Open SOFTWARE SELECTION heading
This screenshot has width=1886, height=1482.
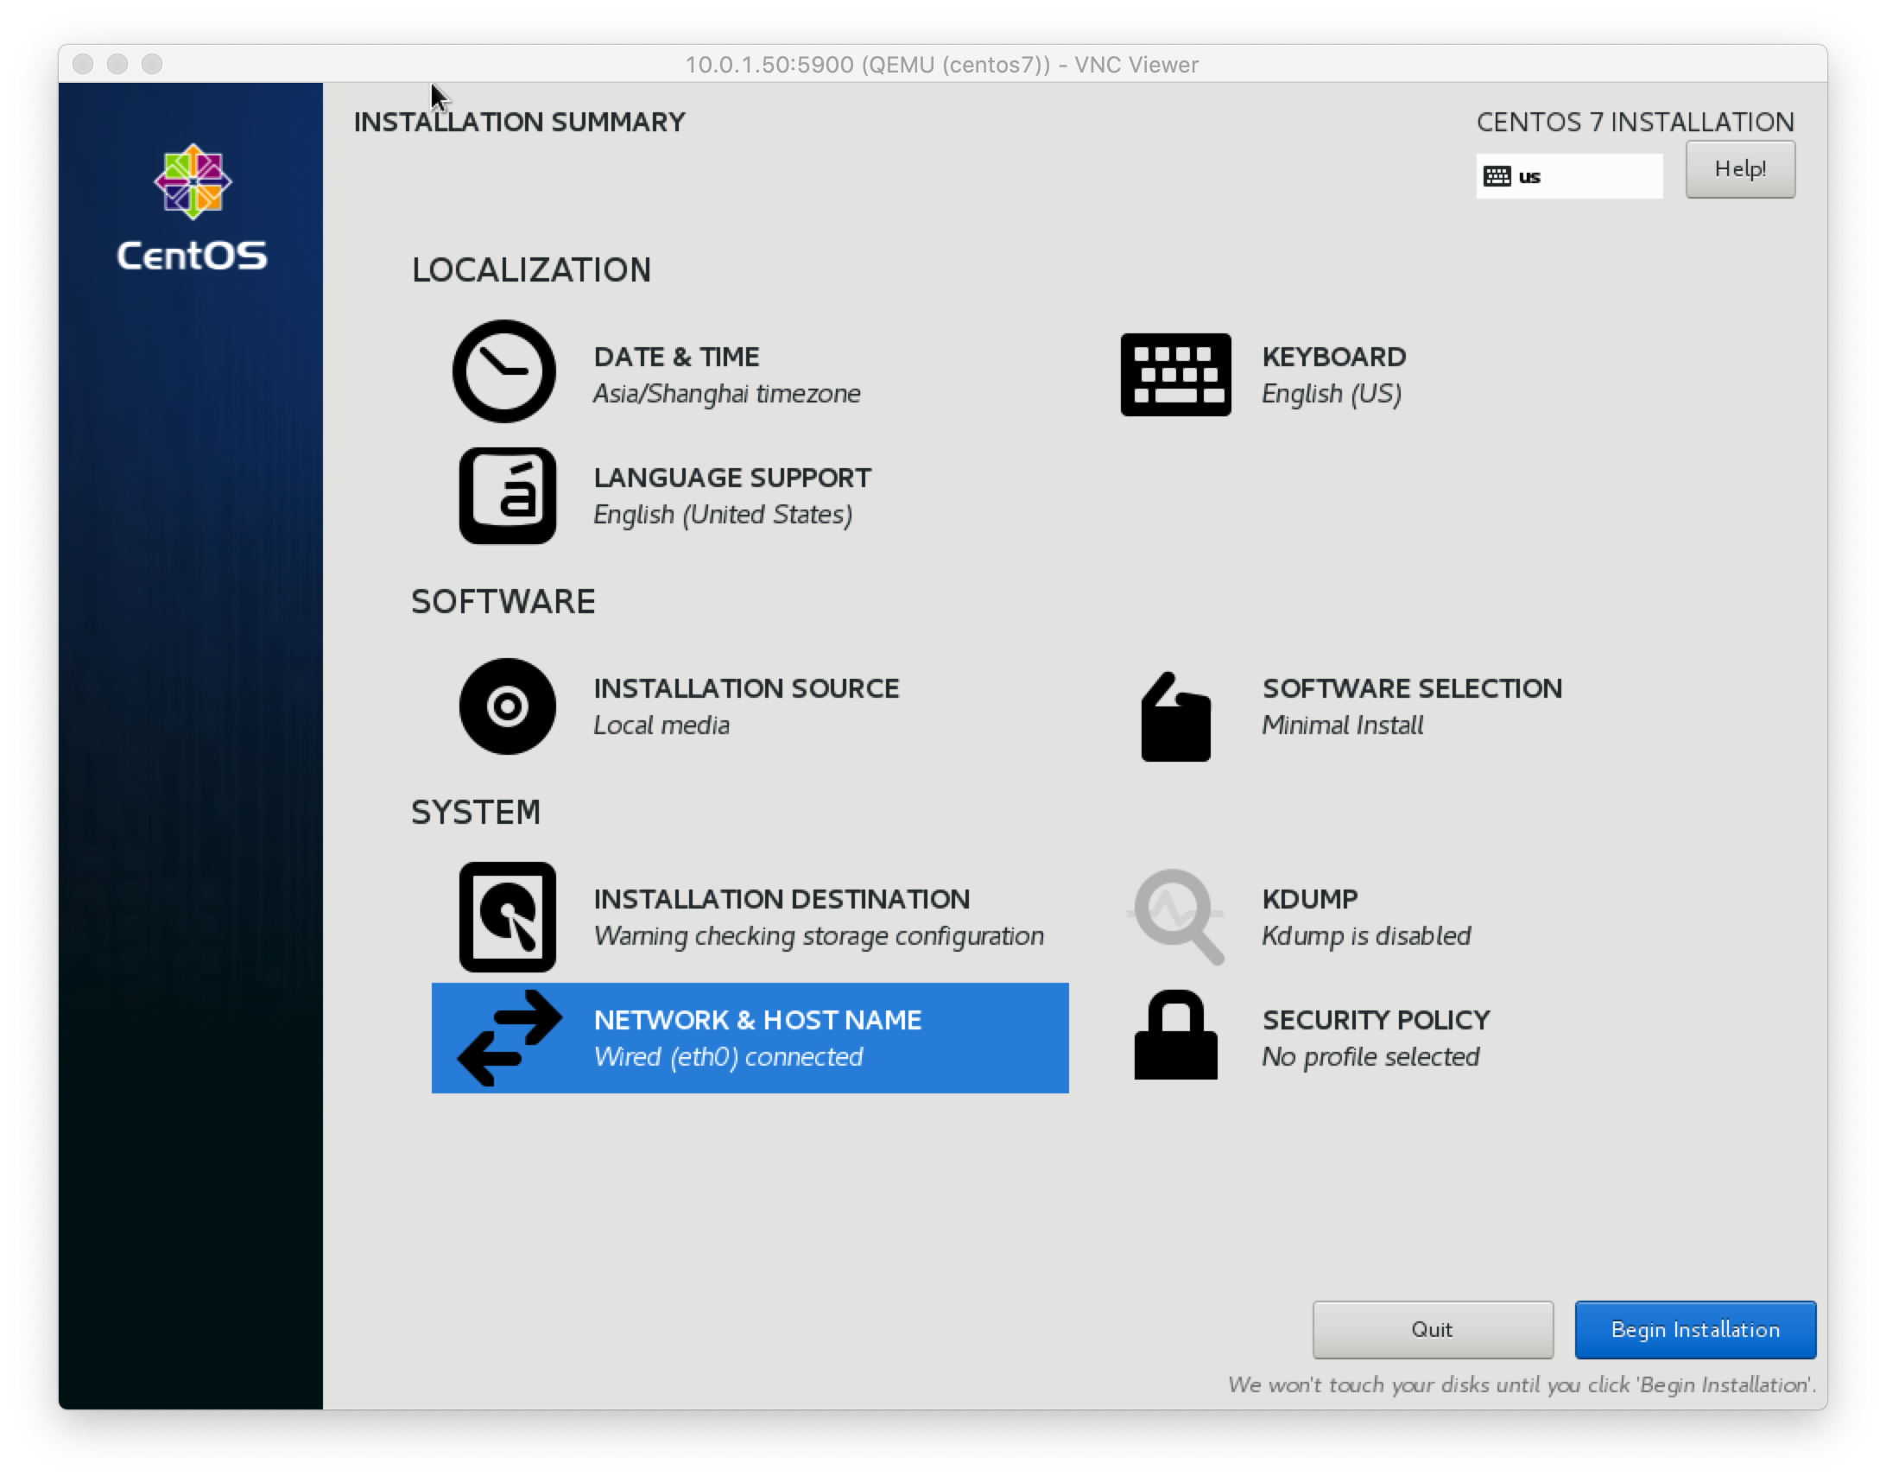pyautogui.click(x=1412, y=688)
